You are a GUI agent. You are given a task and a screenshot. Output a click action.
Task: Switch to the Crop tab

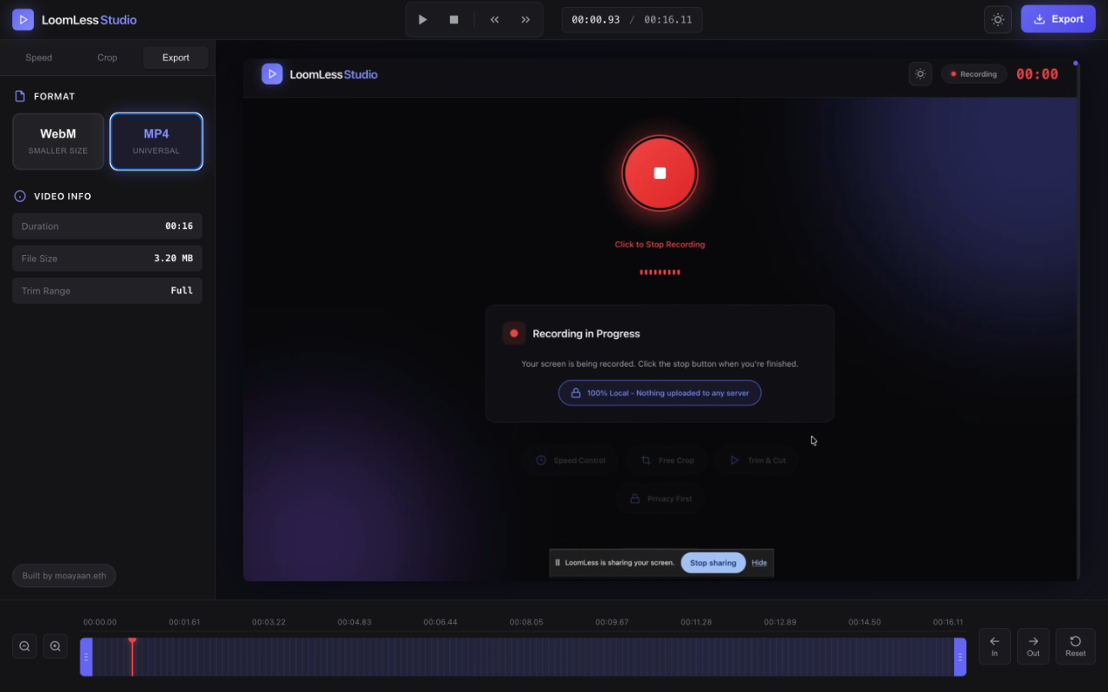[x=106, y=57]
